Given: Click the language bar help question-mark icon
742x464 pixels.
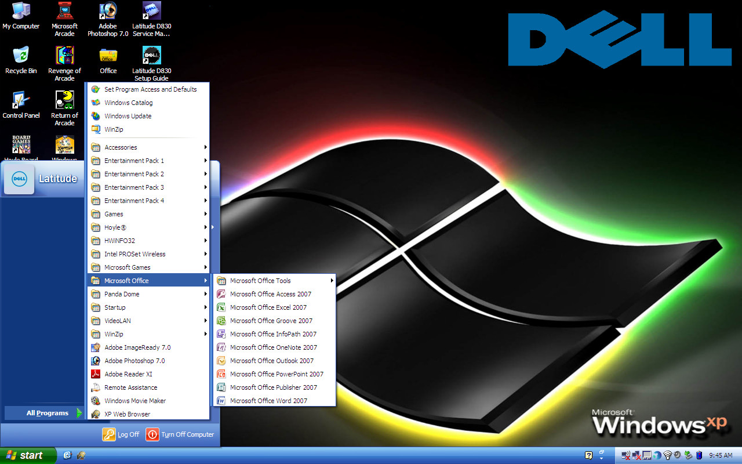Looking at the screenshot, I should point(589,455).
